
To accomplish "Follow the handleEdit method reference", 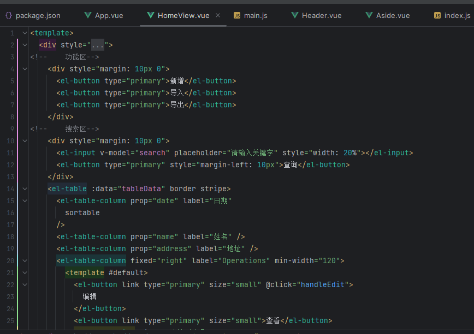I will (324, 285).
